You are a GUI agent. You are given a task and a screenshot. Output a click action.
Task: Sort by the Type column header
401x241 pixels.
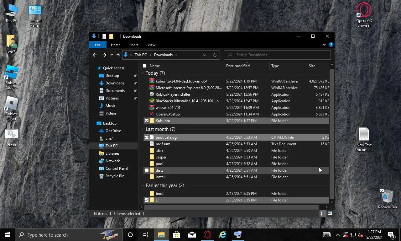click(x=288, y=66)
